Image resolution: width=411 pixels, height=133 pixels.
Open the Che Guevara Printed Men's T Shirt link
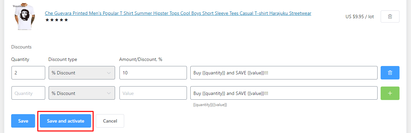(178, 13)
